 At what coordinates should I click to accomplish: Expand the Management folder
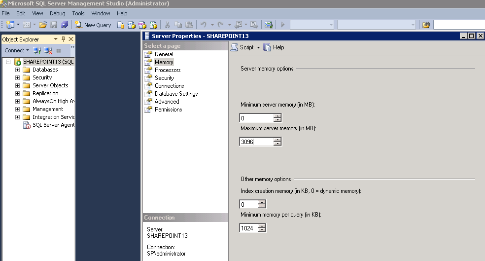click(x=18, y=110)
